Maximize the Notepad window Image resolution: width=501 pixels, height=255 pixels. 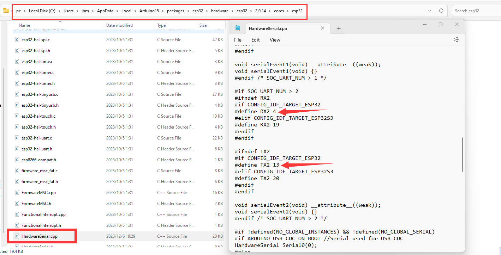[x=440, y=24]
